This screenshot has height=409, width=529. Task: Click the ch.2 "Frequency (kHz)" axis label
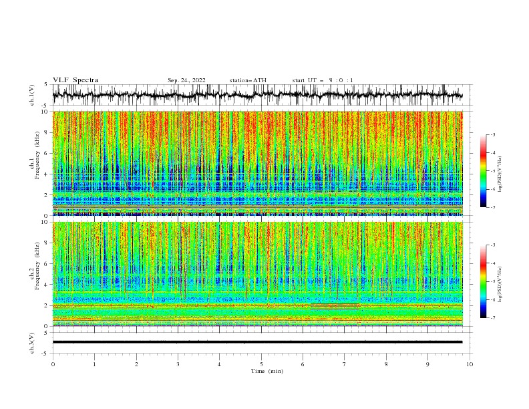37,266
